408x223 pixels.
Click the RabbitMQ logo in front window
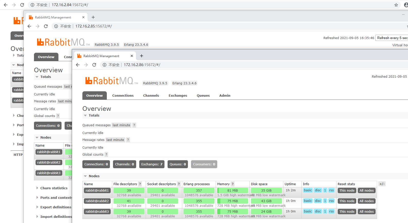pyautogui.click(x=112, y=81)
